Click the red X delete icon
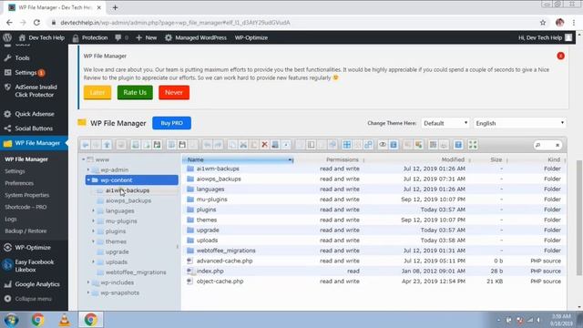Screen dimensions: 583x328 coord(264,145)
